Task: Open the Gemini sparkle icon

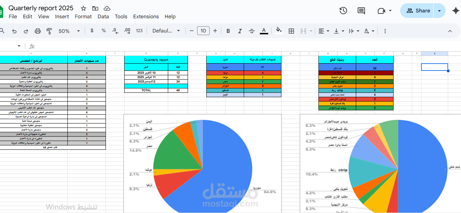Action: coord(456,11)
